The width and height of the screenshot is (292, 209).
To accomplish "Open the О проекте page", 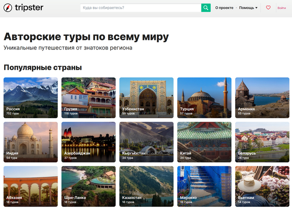I will 224,8.
